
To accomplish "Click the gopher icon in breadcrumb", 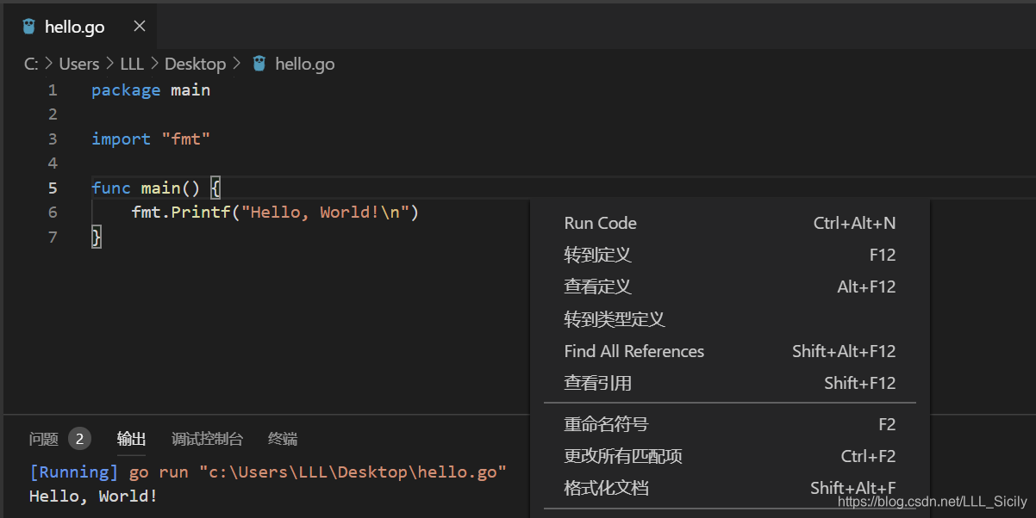I will point(259,64).
